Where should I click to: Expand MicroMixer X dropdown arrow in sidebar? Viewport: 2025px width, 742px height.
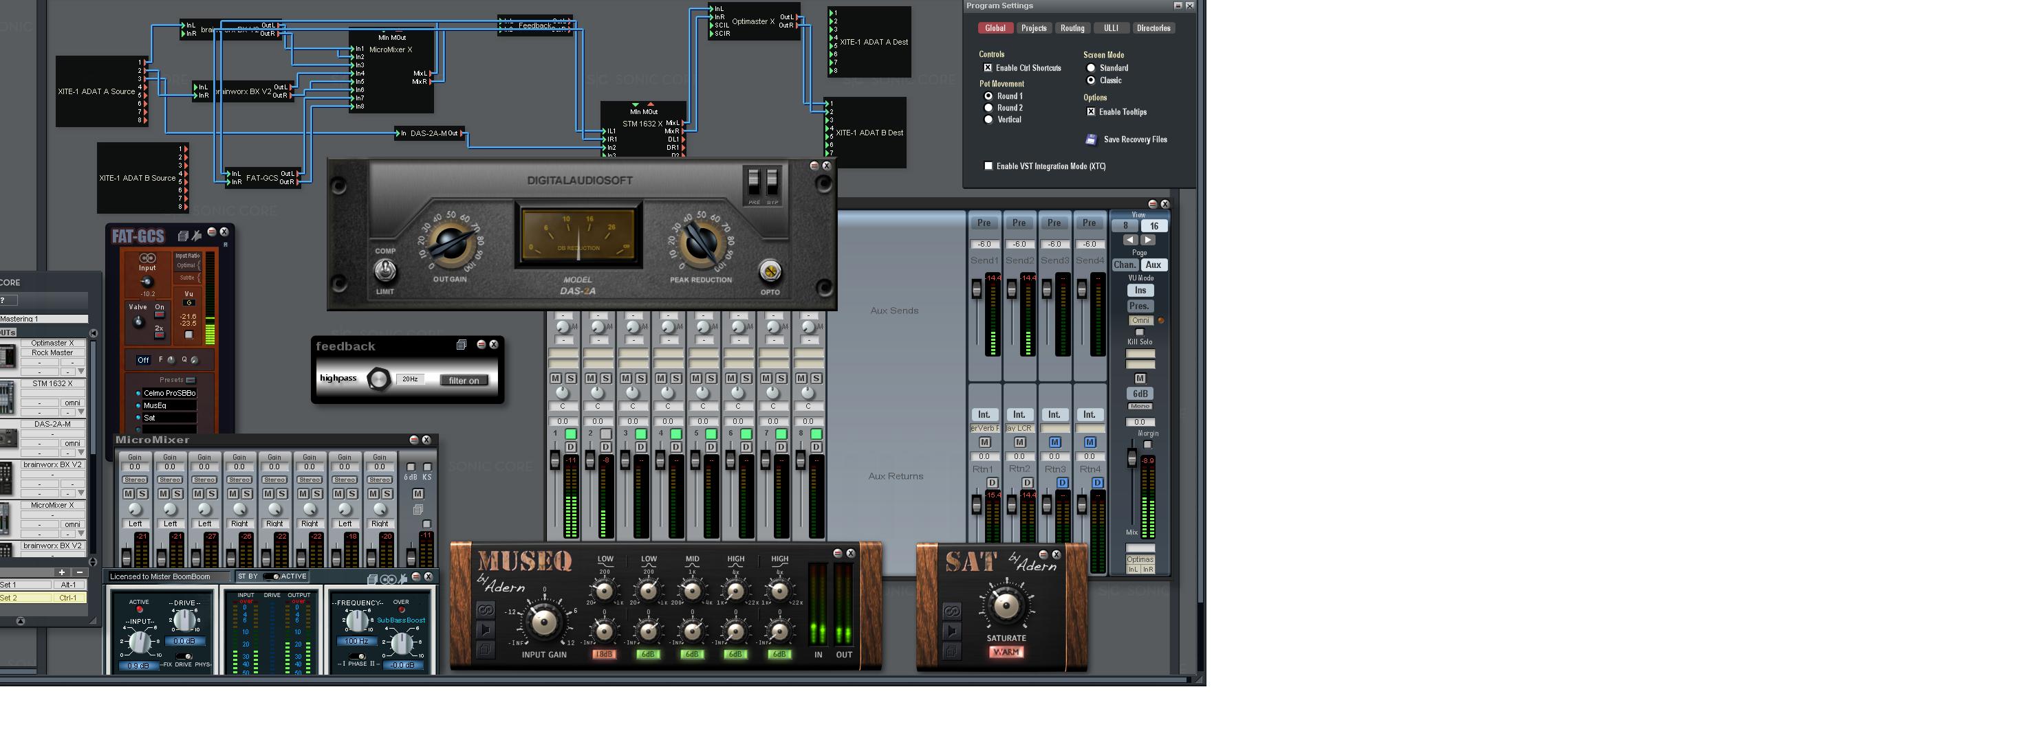[81, 533]
